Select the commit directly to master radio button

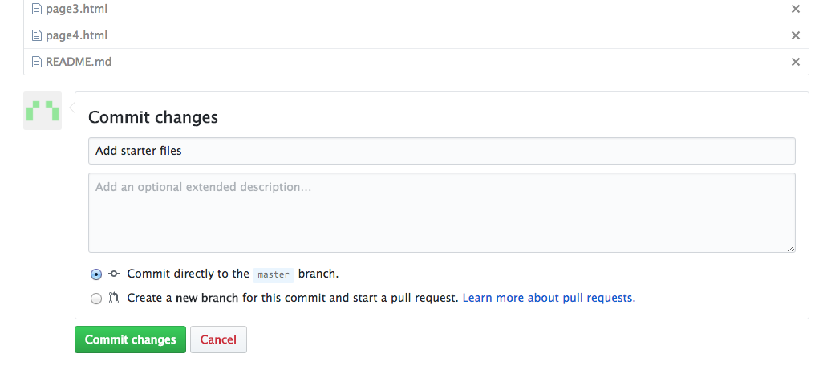point(96,274)
